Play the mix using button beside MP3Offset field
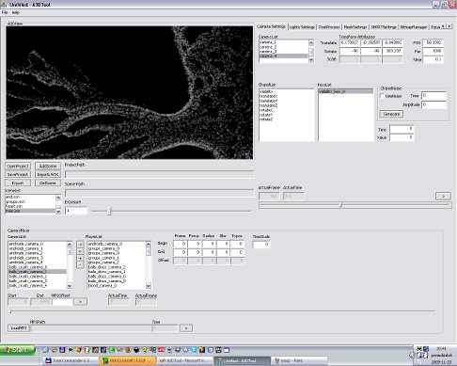Viewport: 457px width, 366px height. (x=80, y=302)
